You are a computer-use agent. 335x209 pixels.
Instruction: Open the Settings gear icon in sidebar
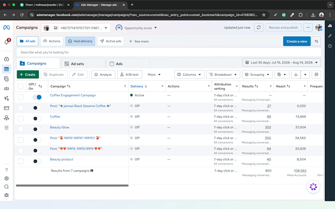pos(6,179)
